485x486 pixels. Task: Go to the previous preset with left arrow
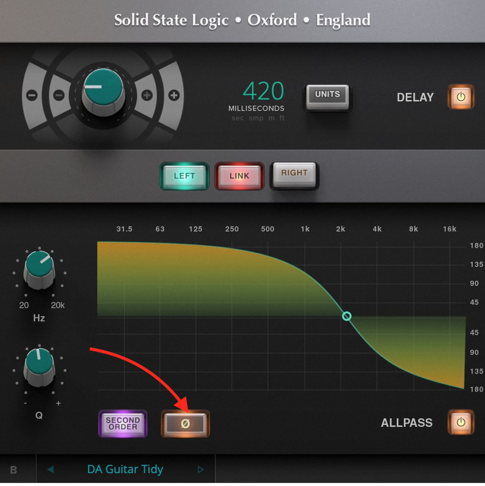pyautogui.click(x=51, y=470)
